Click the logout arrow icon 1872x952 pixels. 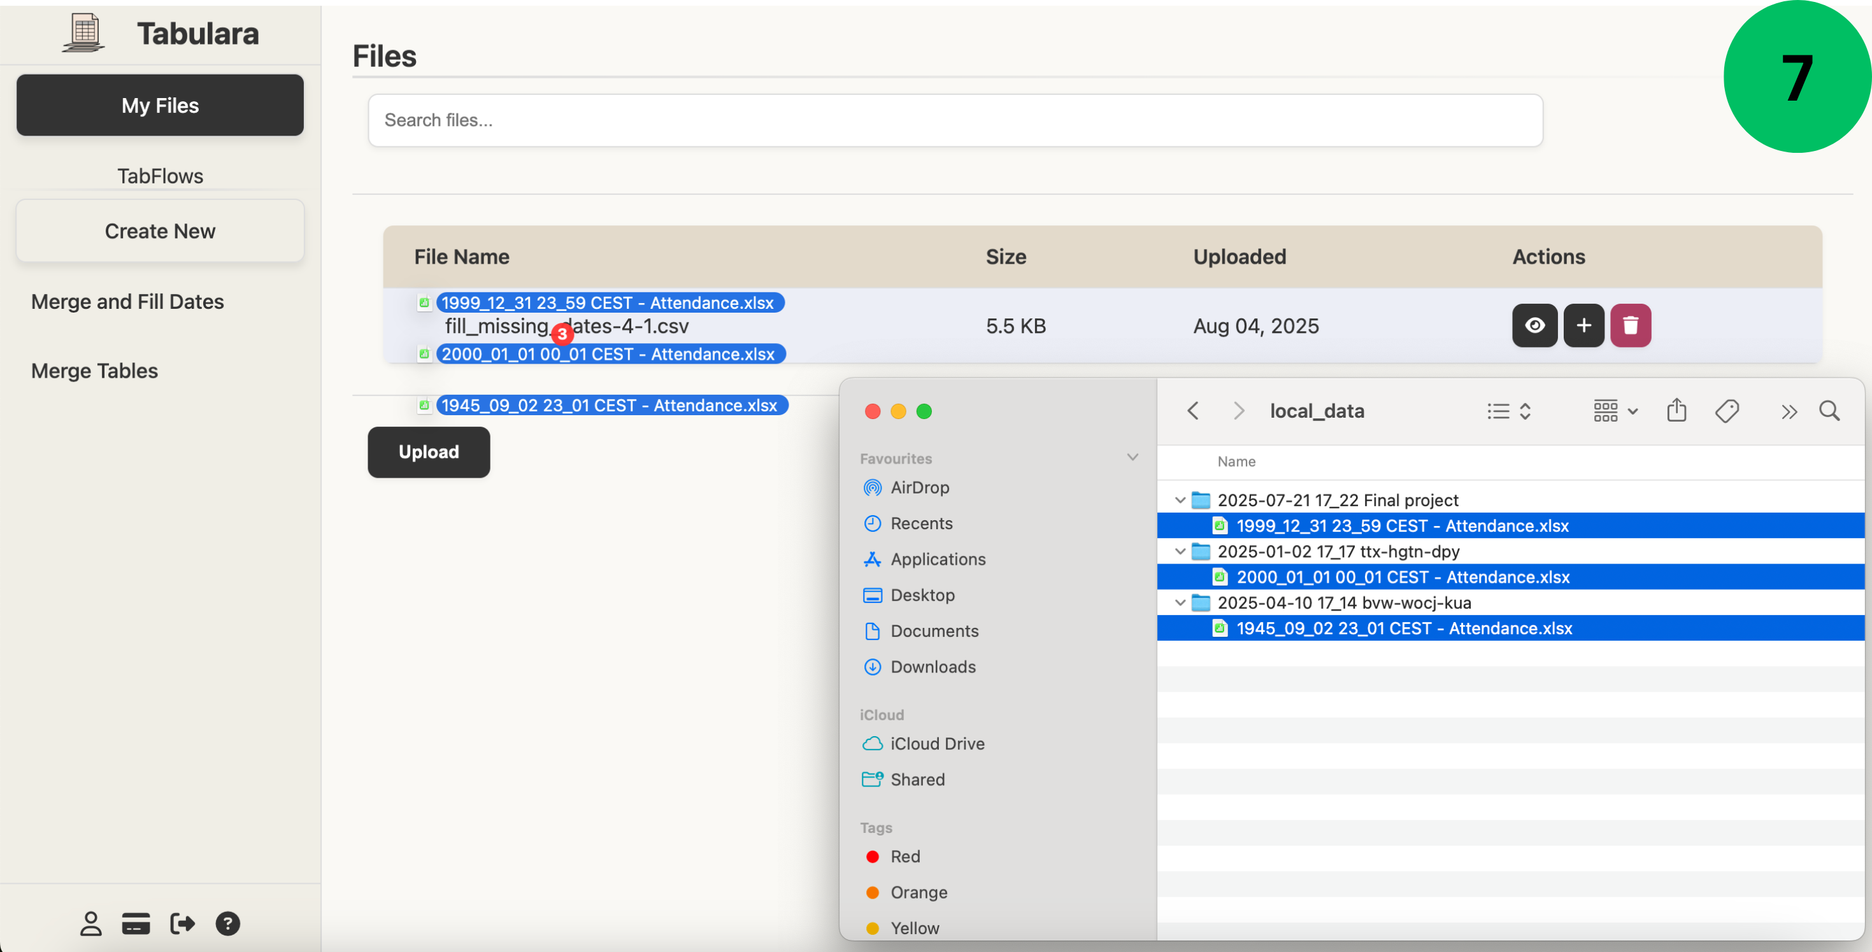(182, 923)
